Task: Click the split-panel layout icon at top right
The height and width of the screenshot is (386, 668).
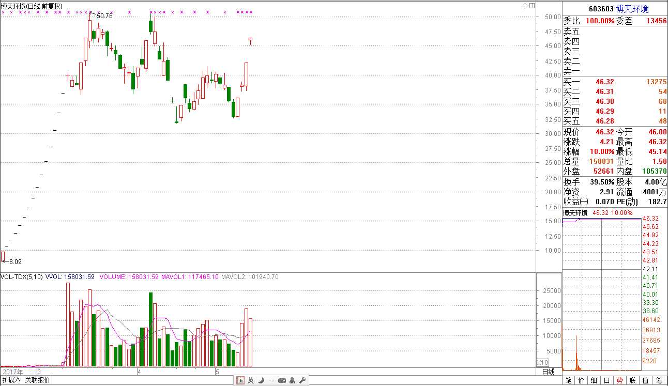Action: click(531, 6)
